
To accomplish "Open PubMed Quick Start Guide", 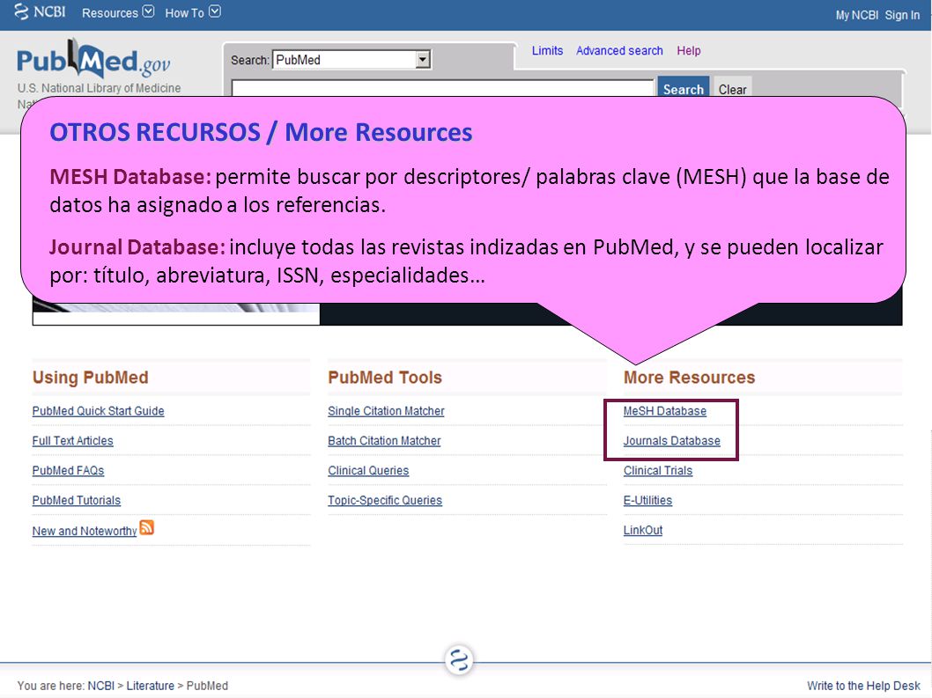I will click(x=98, y=410).
